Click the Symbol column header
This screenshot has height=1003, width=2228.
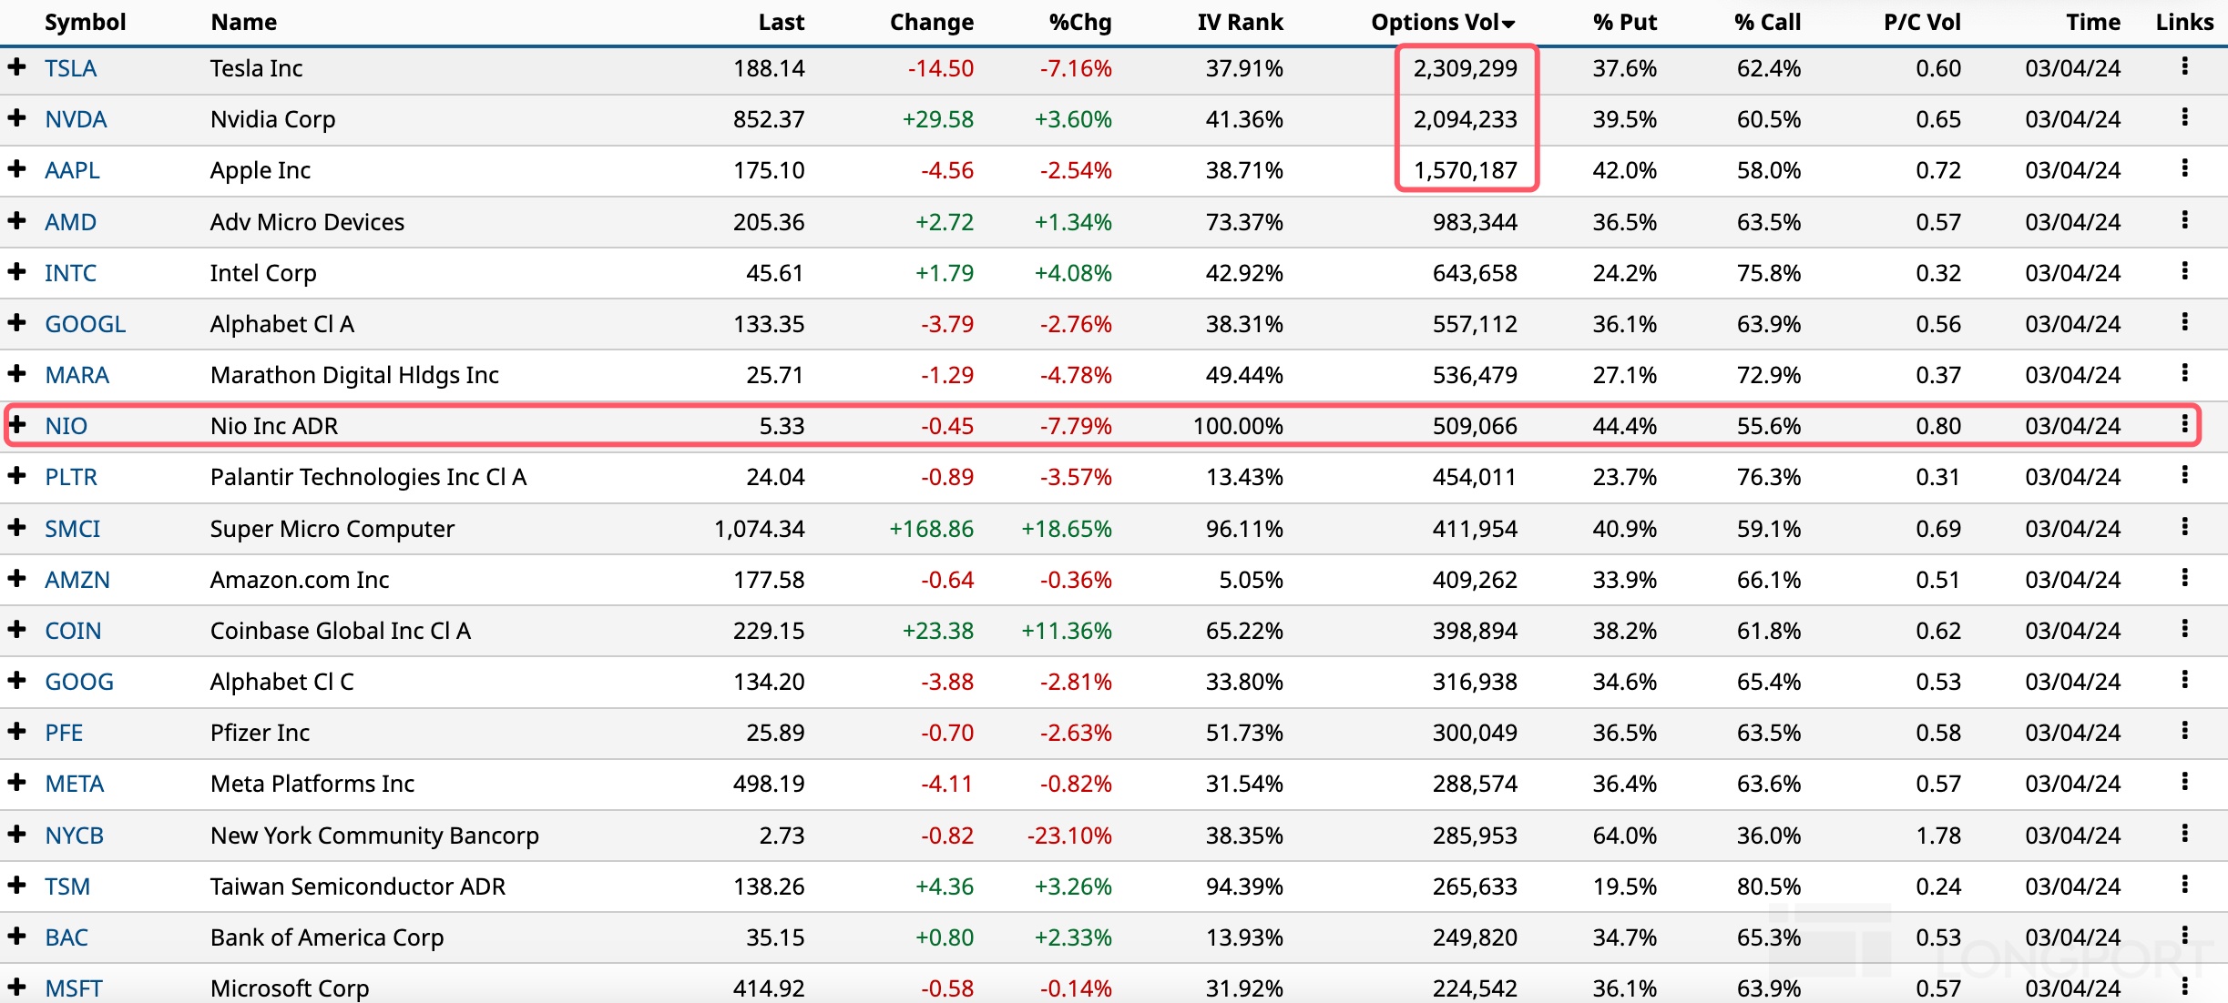point(85,22)
